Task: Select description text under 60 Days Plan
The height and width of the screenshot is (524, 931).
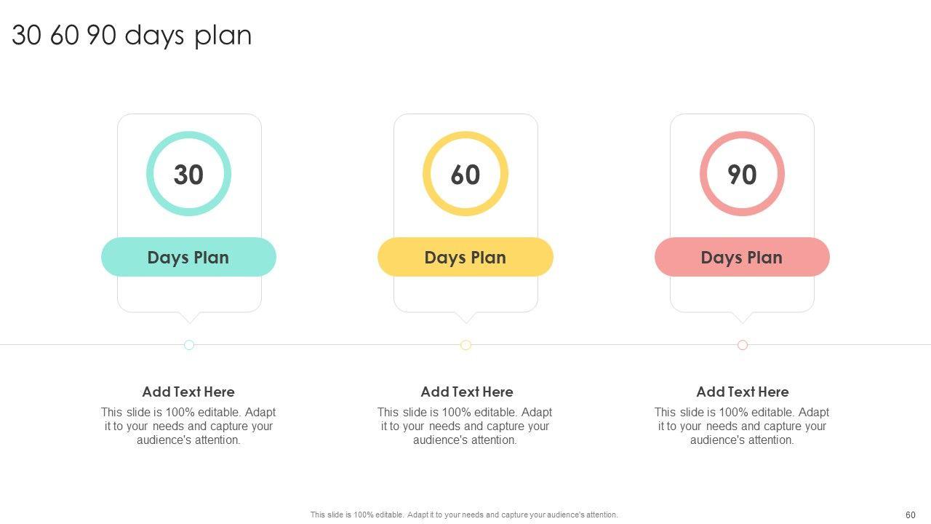Action: click(465, 426)
